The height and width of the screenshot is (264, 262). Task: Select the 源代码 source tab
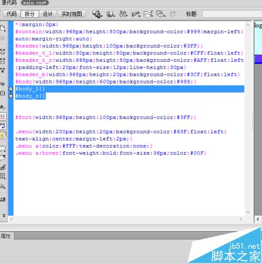(9, 3)
